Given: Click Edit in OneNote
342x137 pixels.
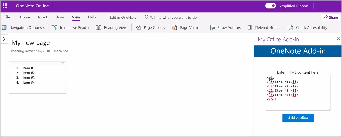Looking at the screenshot, I should pos(123,17).
